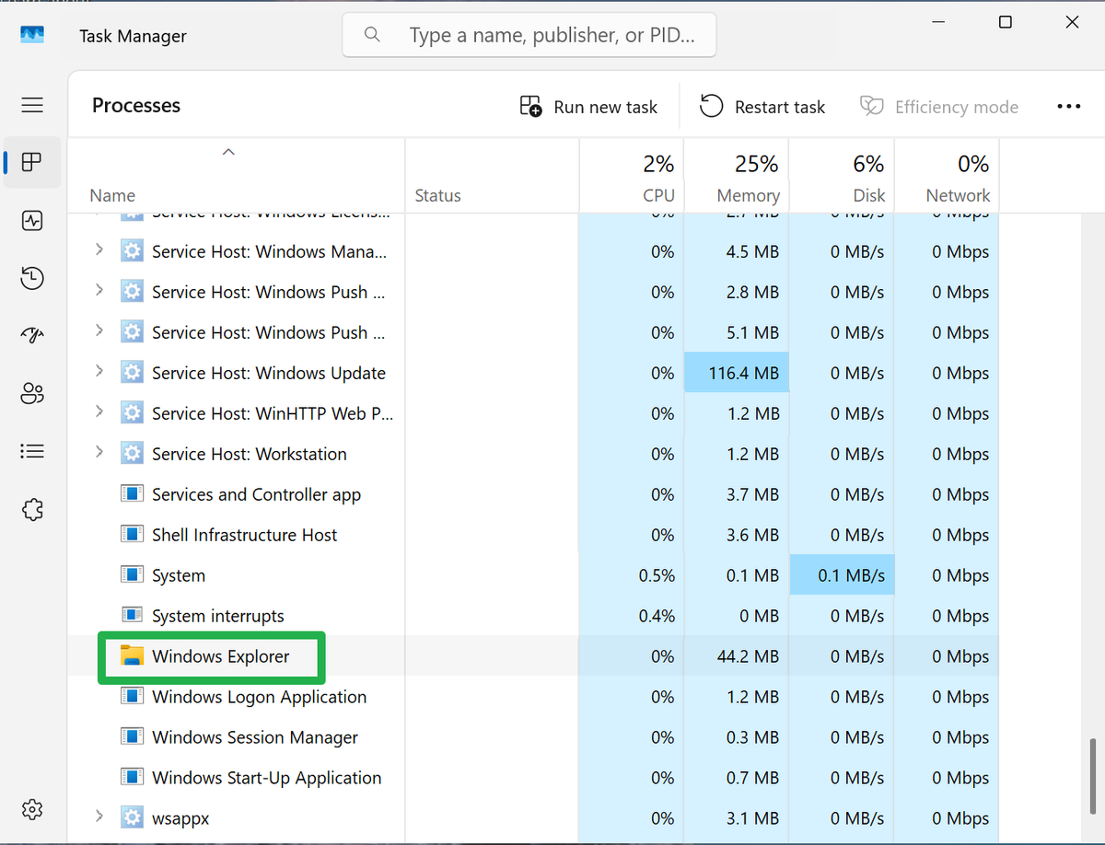Click the process search field

coord(529,34)
